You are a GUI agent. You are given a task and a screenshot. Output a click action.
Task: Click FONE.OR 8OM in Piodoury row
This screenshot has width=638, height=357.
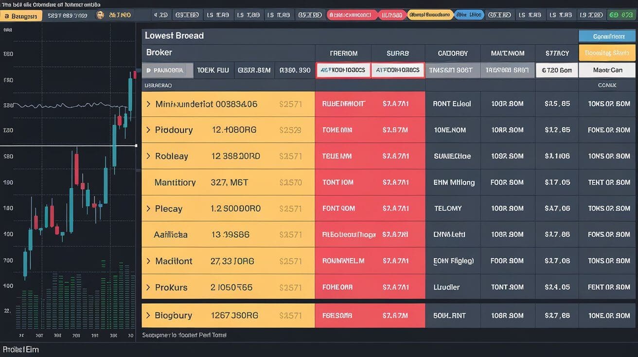tap(609, 130)
